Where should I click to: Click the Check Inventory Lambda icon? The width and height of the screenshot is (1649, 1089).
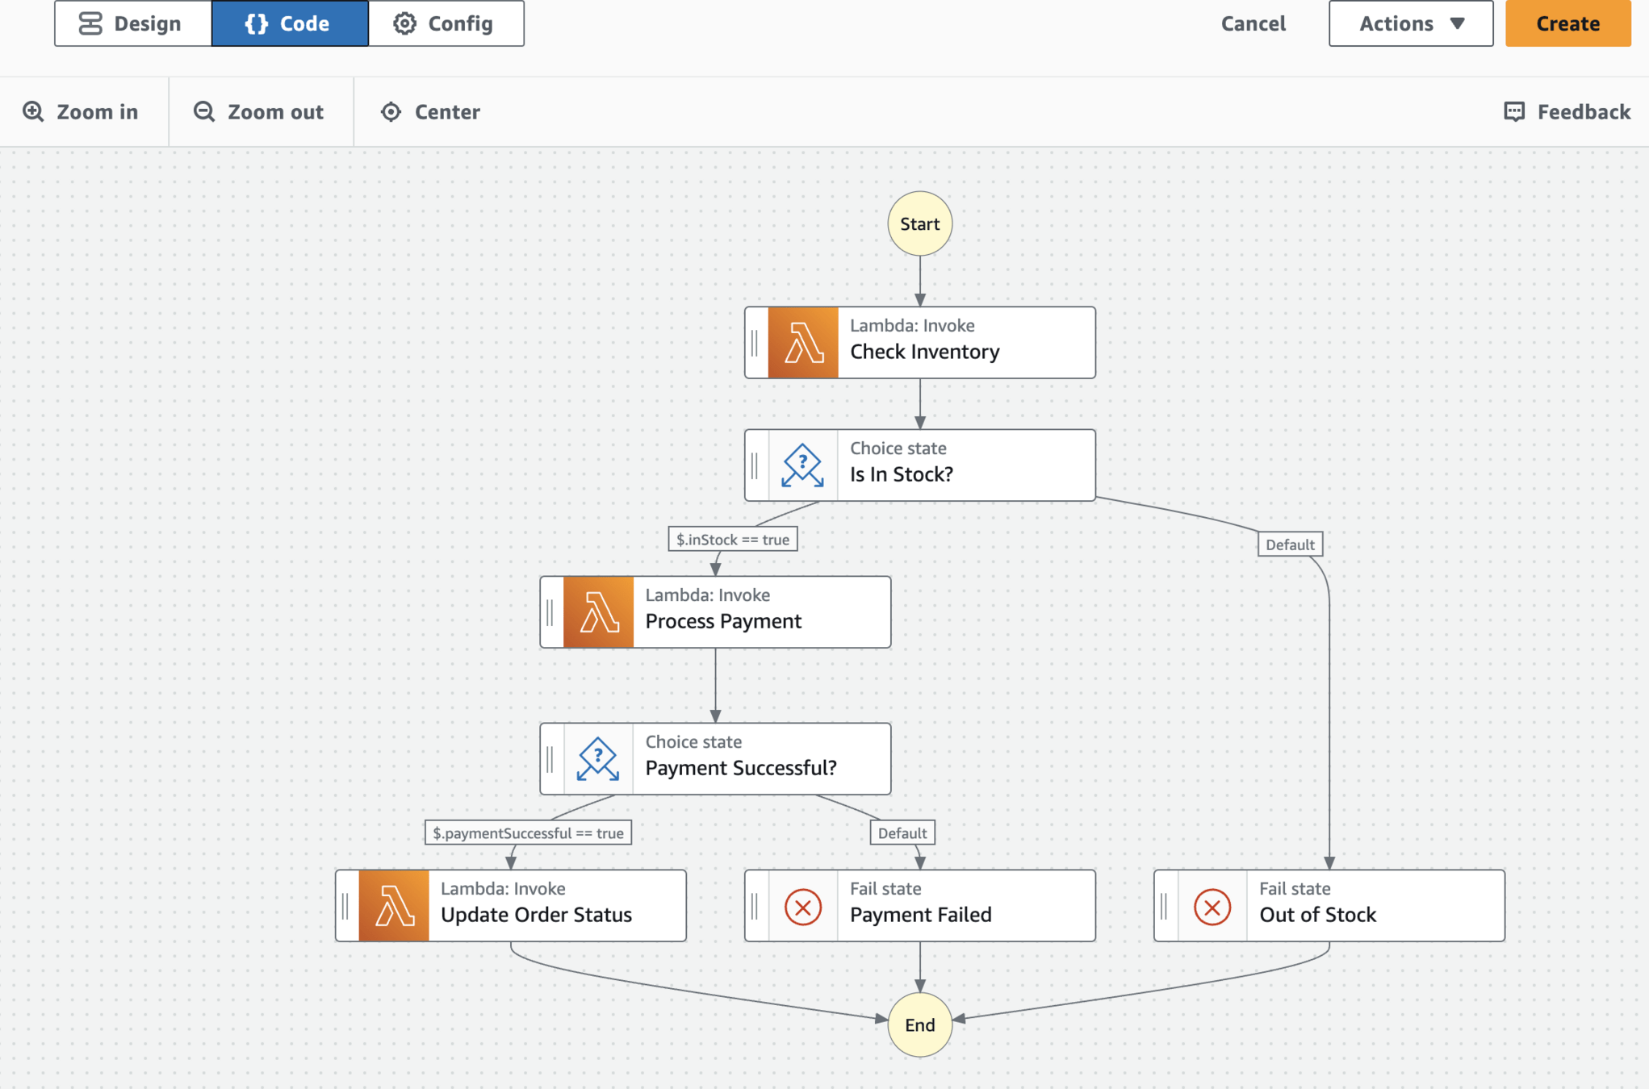(802, 343)
